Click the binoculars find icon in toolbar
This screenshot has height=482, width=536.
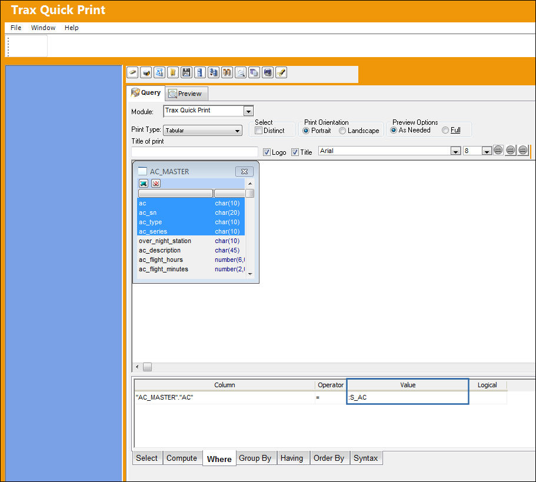coord(227,72)
